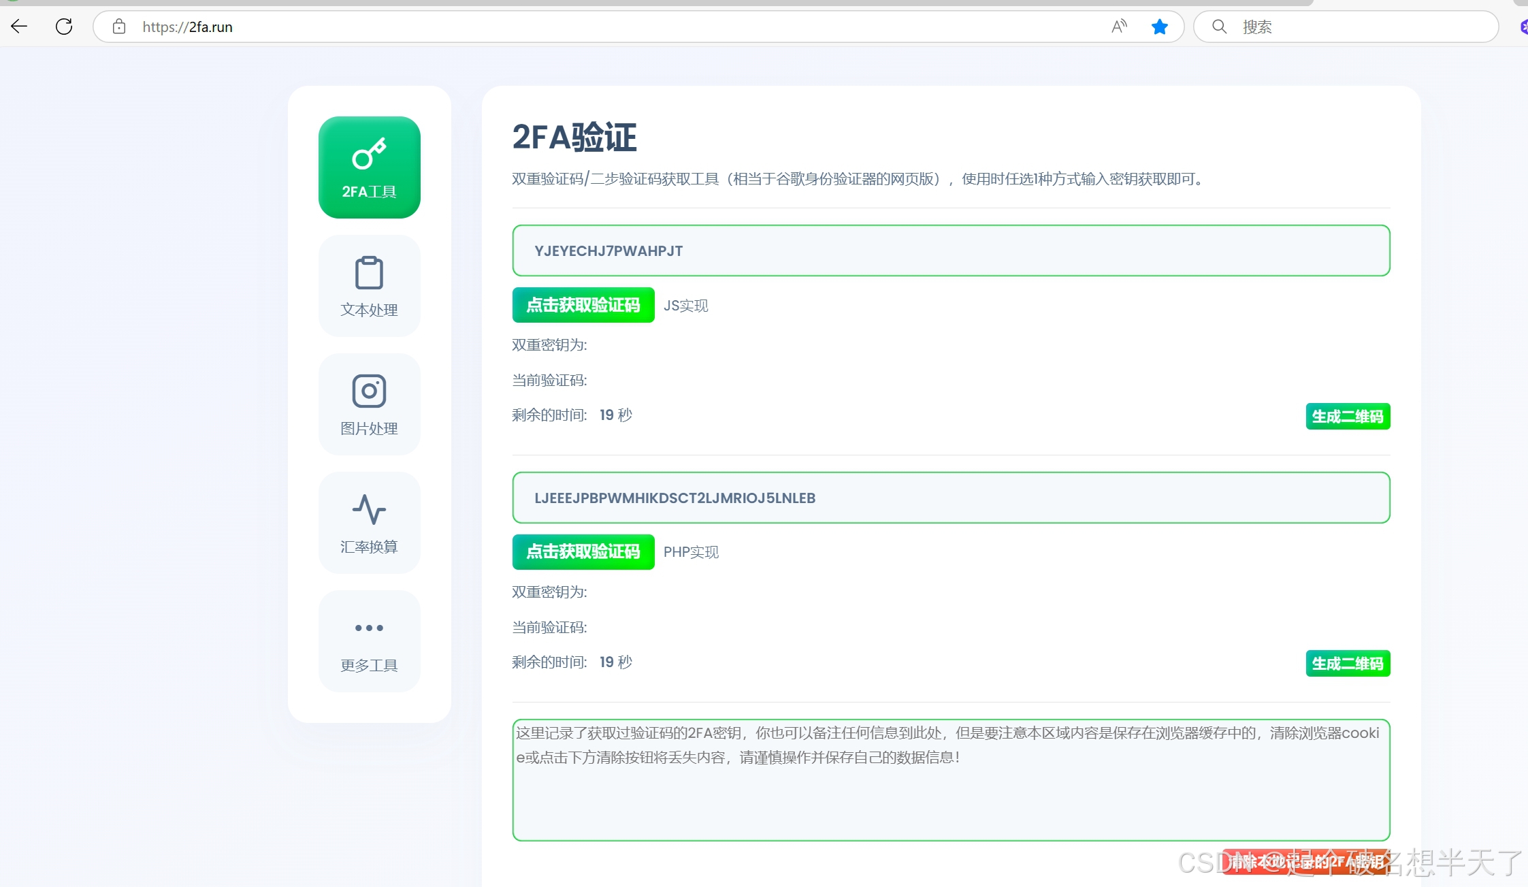The height and width of the screenshot is (887, 1528).
Task: Click 点击获取验证码 for PHP实现
Action: [x=583, y=552]
